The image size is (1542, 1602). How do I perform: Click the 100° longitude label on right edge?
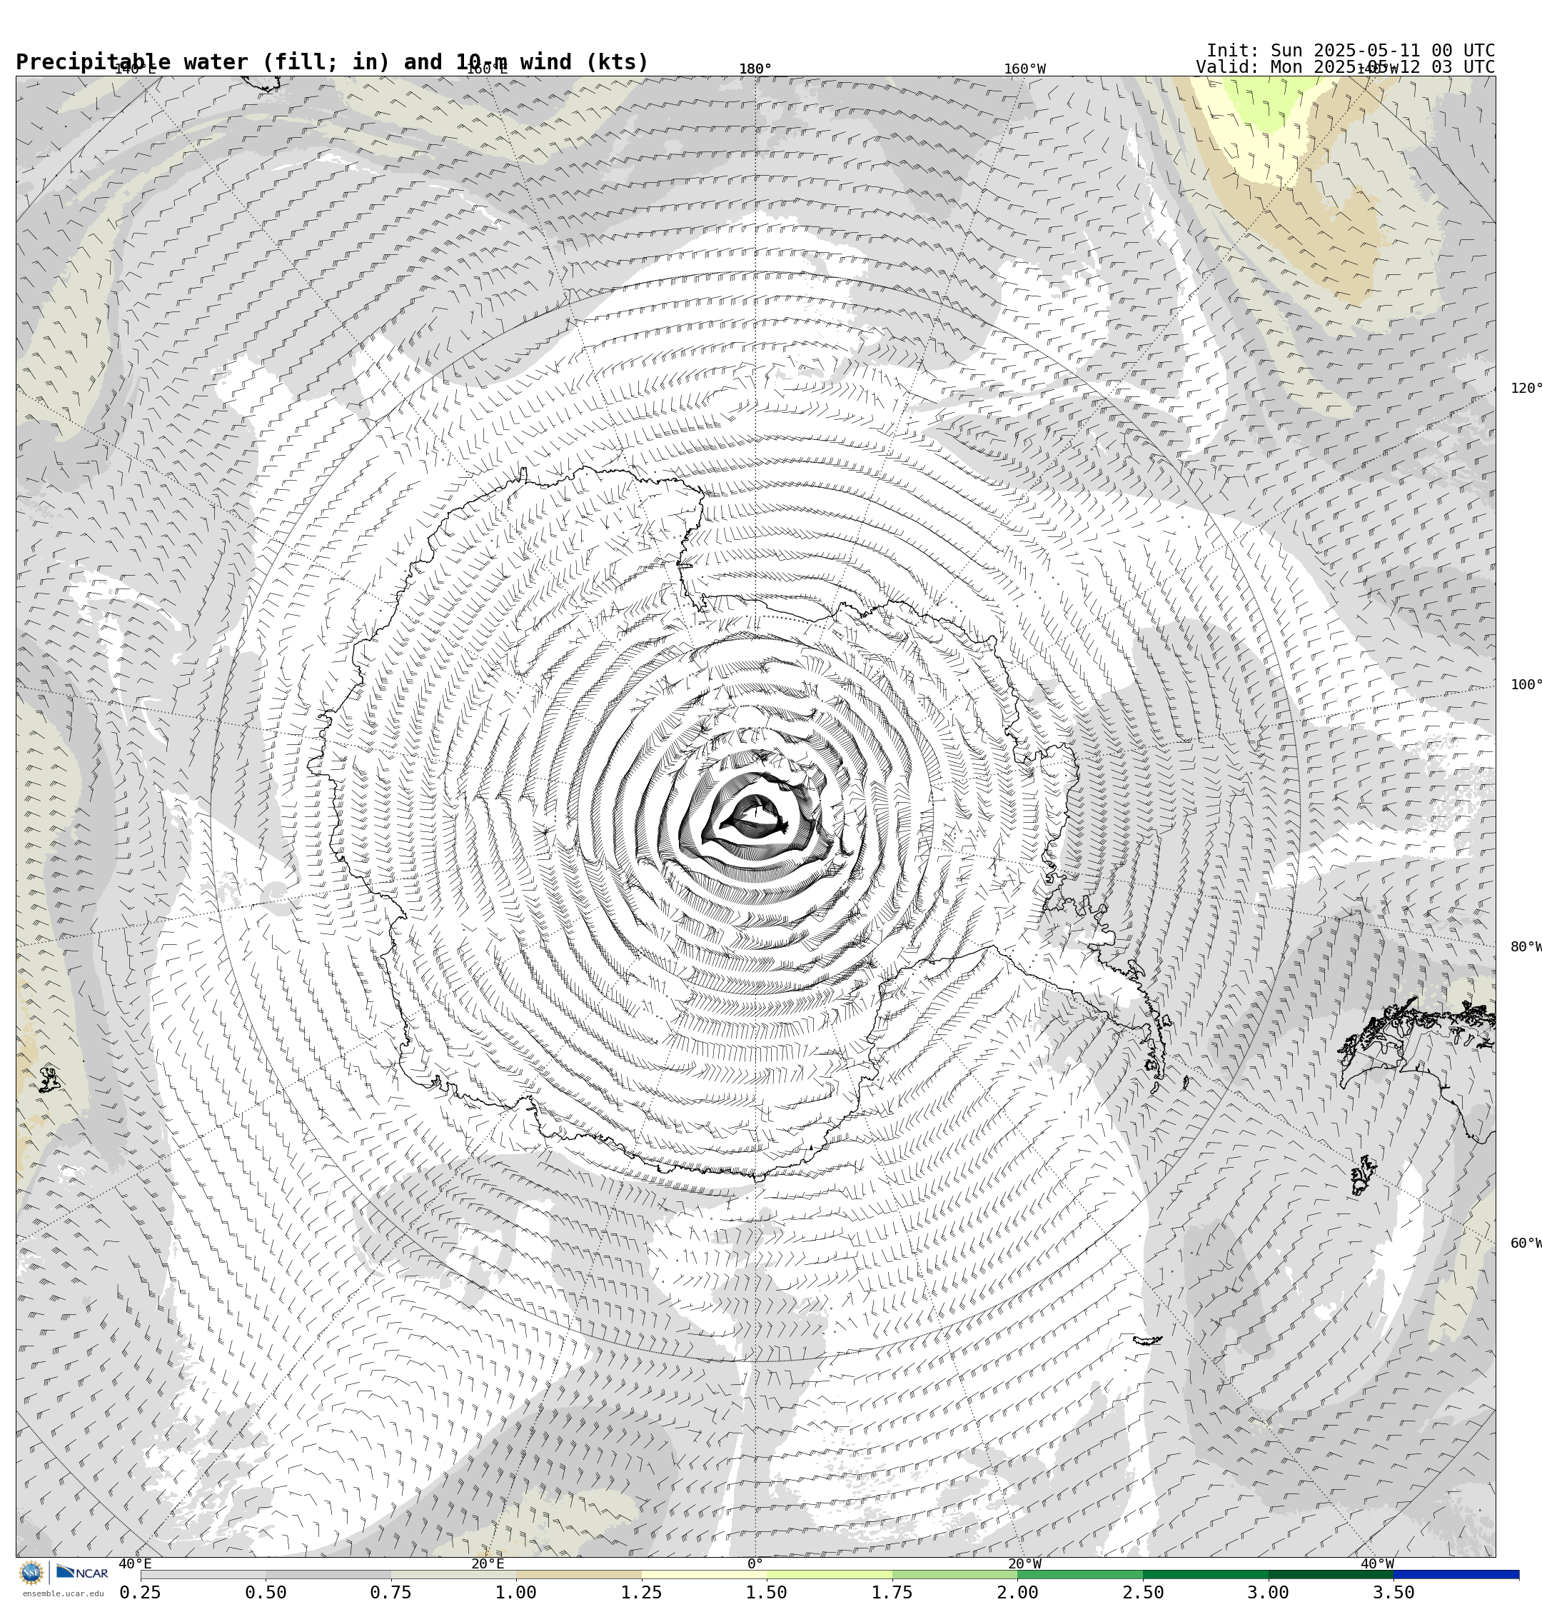1526,685
